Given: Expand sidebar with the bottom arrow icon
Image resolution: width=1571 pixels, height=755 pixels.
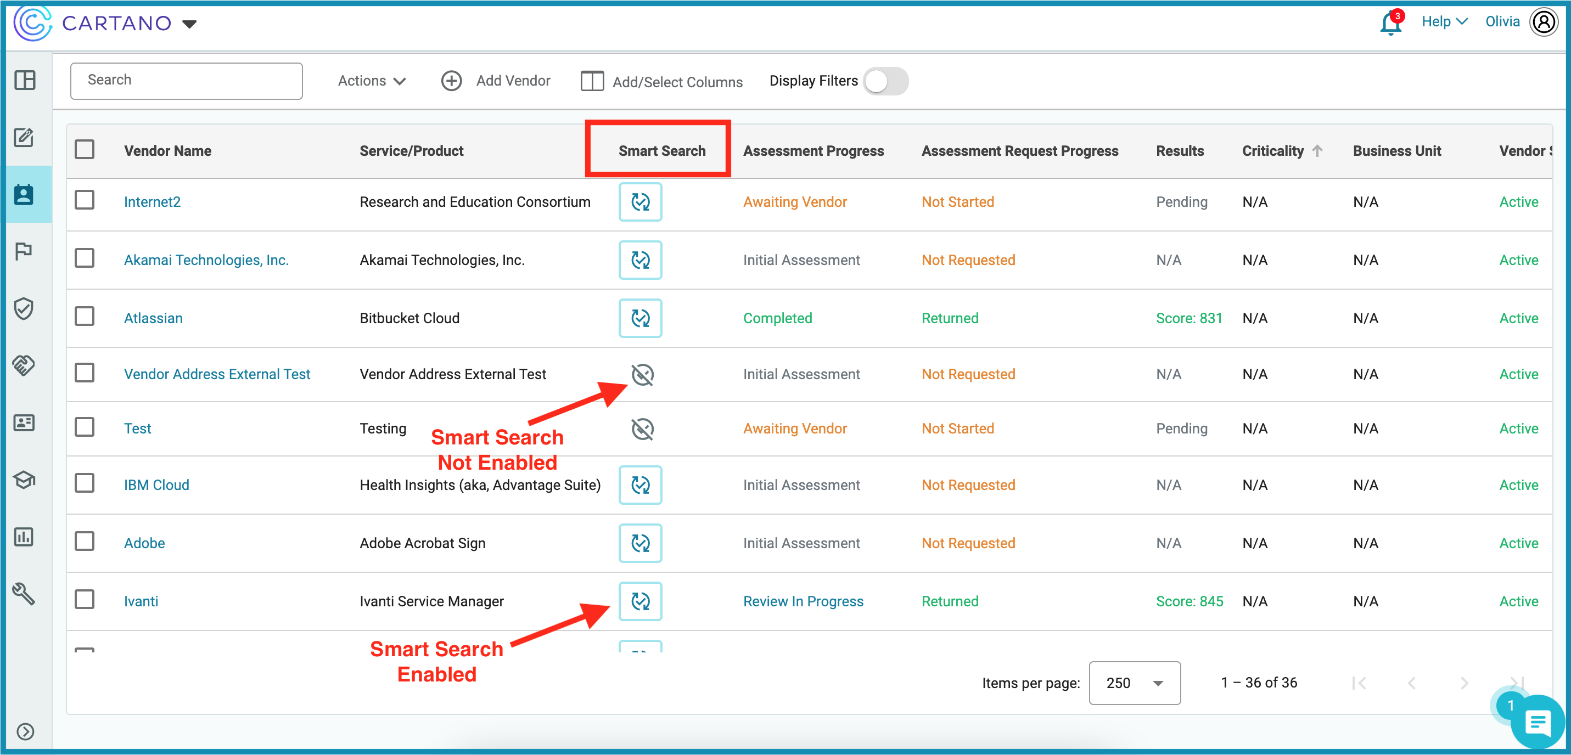Looking at the screenshot, I should pyautogui.click(x=26, y=731).
